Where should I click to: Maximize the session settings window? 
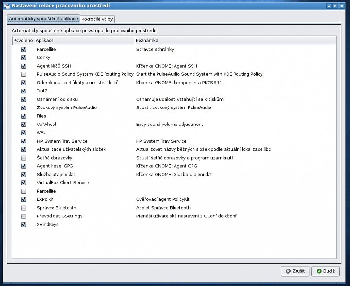(x=335, y=6)
